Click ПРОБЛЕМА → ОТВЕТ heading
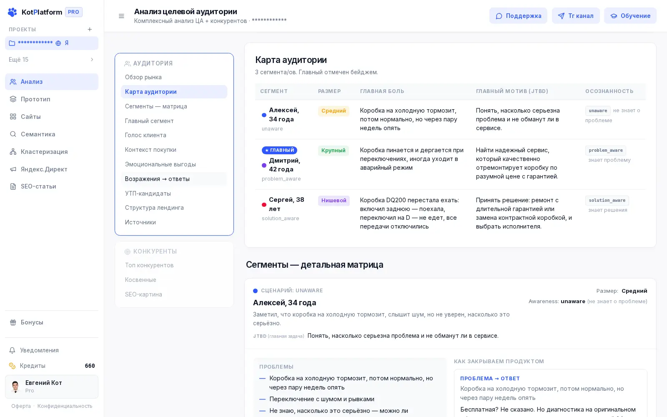Image resolution: width=667 pixels, height=417 pixels. click(x=490, y=379)
